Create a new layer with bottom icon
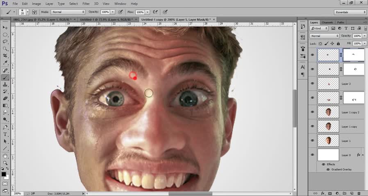Viewport: 368px width, 196px height. tap(352, 194)
